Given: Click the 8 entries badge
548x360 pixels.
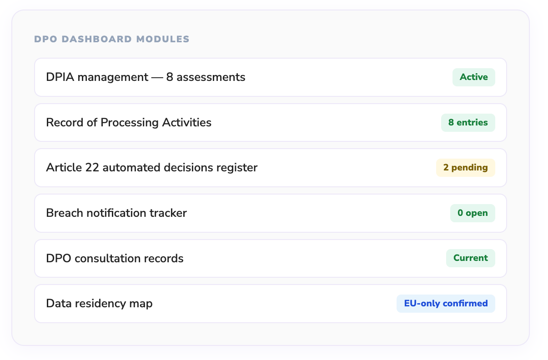Looking at the screenshot, I should point(468,122).
